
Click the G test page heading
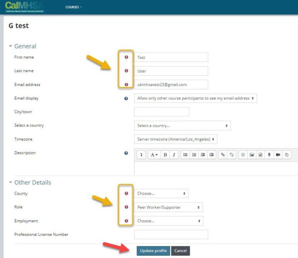(x=19, y=26)
